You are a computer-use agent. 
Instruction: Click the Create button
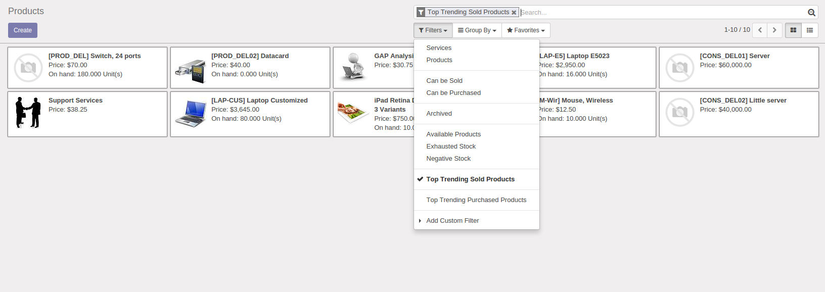[23, 30]
